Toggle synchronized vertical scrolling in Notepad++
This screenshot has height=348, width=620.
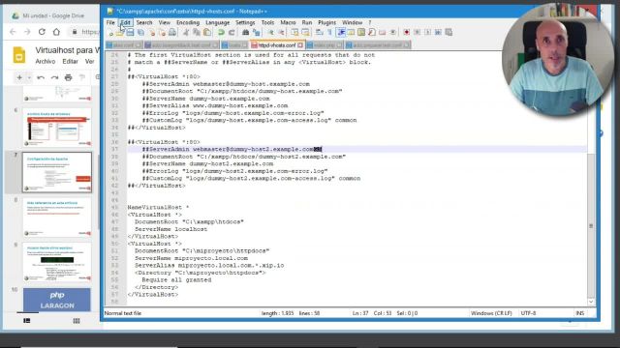[x=294, y=33]
